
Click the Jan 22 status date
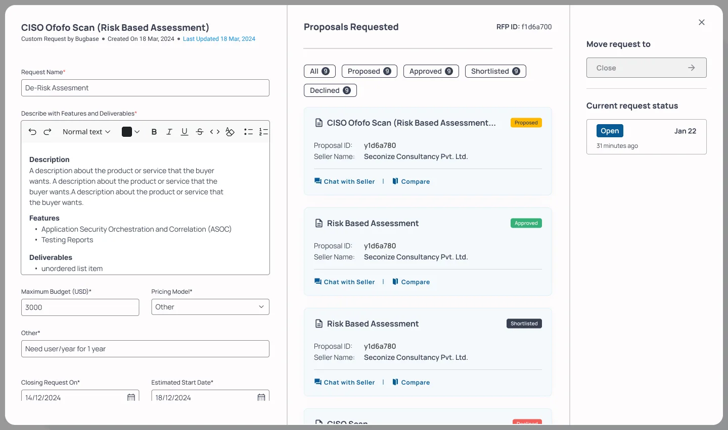point(685,131)
